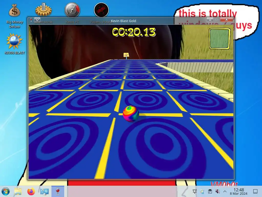
Task: Click the clock showing 12:48
Action: (239, 191)
